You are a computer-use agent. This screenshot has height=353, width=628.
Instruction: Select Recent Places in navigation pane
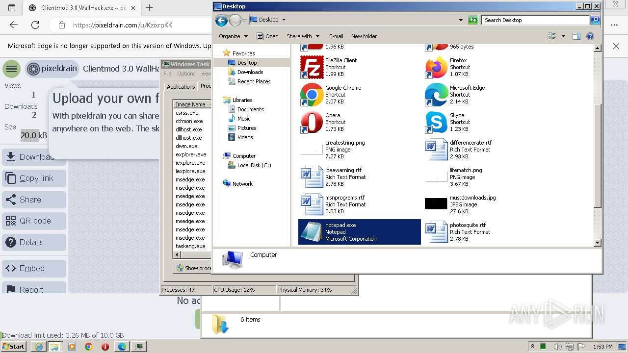point(254,81)
